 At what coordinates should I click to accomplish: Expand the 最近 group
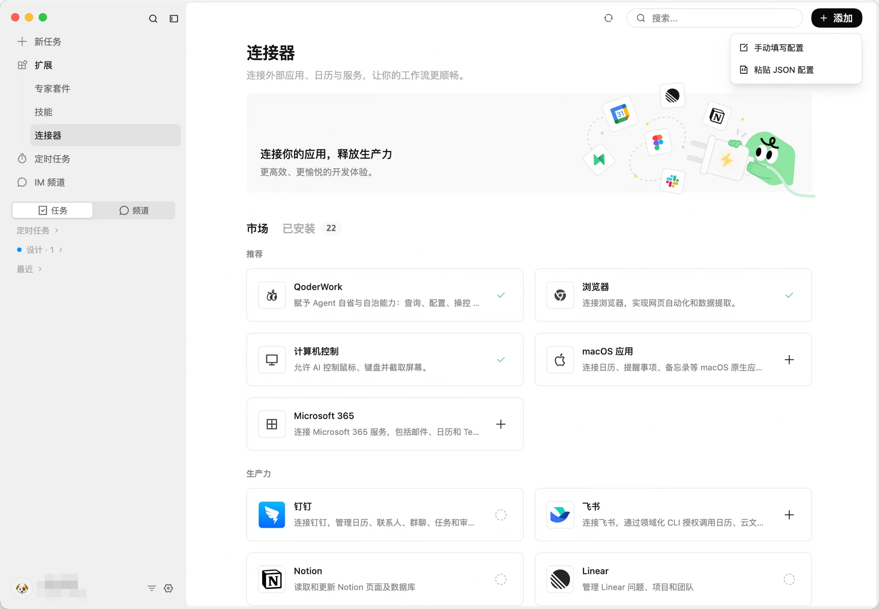click(29, 269)
